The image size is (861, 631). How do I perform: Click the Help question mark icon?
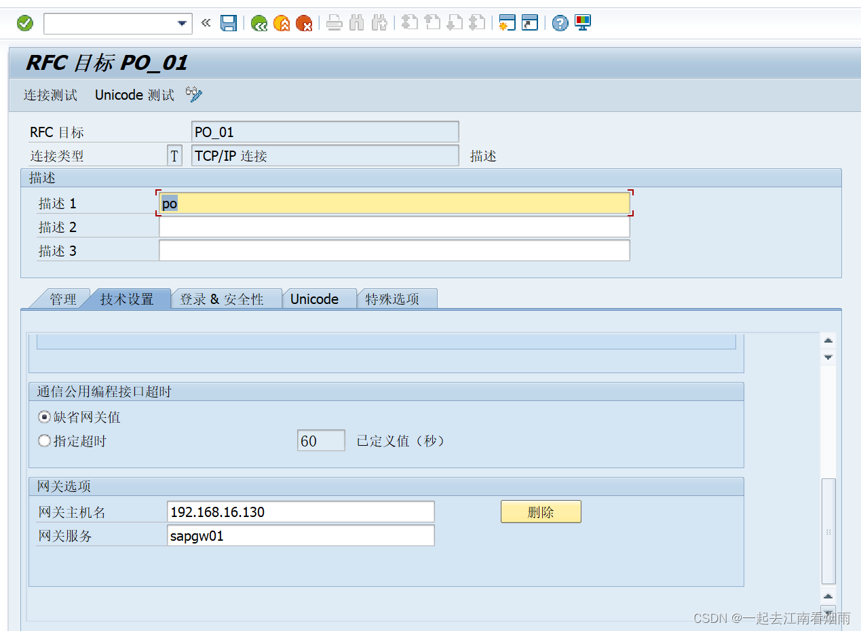pos(558,22)
